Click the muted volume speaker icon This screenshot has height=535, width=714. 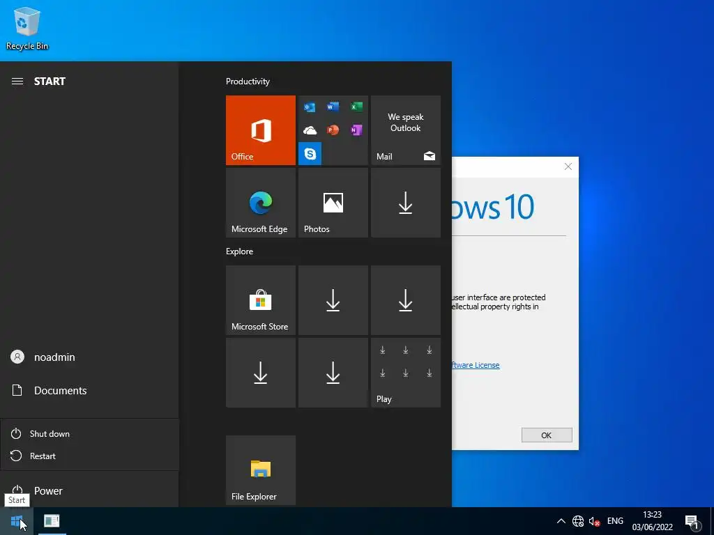tap(594, 521)
